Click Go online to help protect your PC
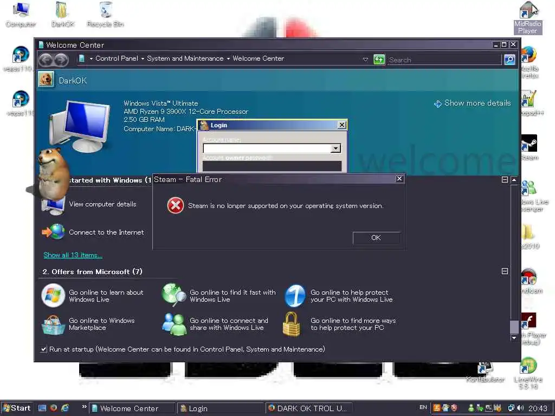This screenshot has height=416, width=555. pyautogui.click(x=351, y=296)
